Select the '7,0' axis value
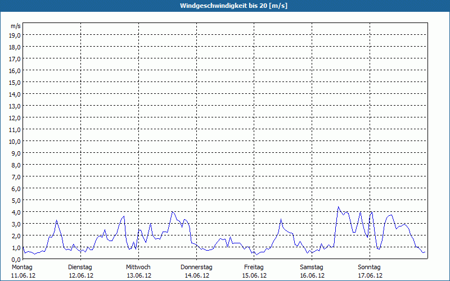This screenshot has height=281, width=450. (16, 177)
